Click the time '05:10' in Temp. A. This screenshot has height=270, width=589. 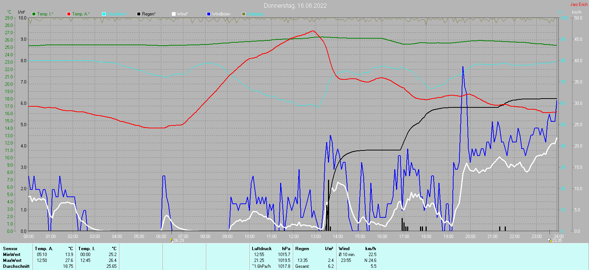pyautogui.click(x=42, y=255)
